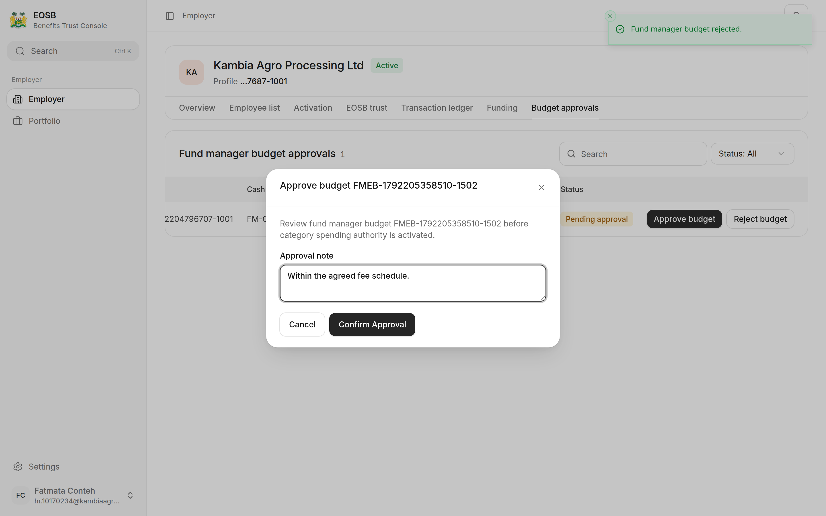Open Portfolio in the sidebar navigation
Screen dimensions: 826x516
click(73, 121)
